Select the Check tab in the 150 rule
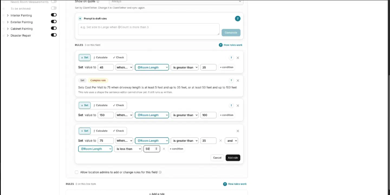Screen dimensions: 390x195 tap(118, 105)
